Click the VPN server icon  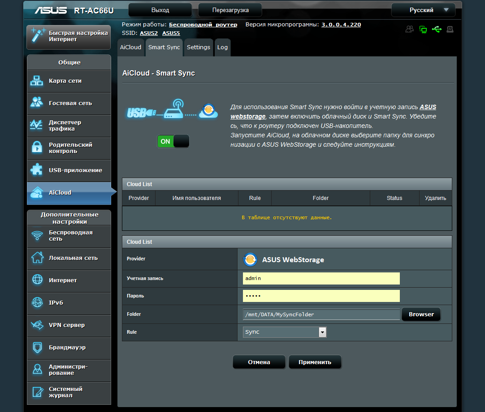pyautogui.click(x=37, y=325)
